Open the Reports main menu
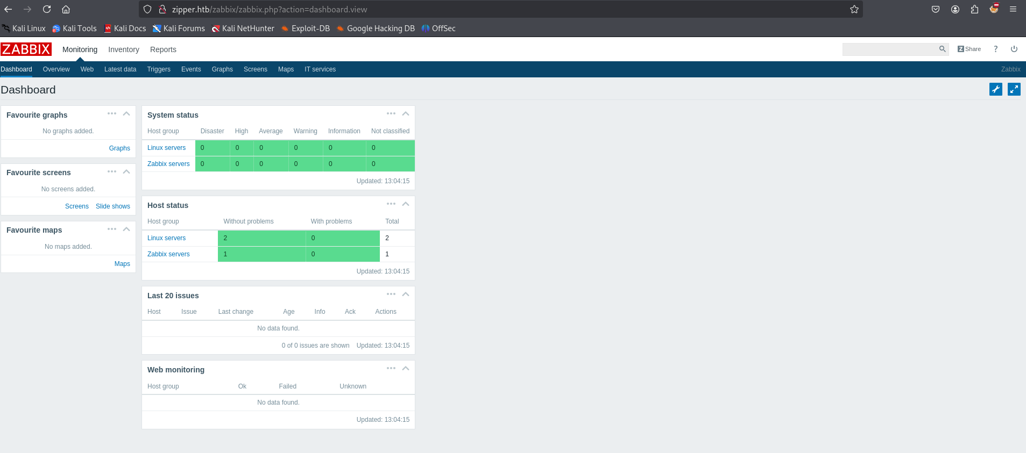This screenshot has height=453, width=1026. click(163, 49)
